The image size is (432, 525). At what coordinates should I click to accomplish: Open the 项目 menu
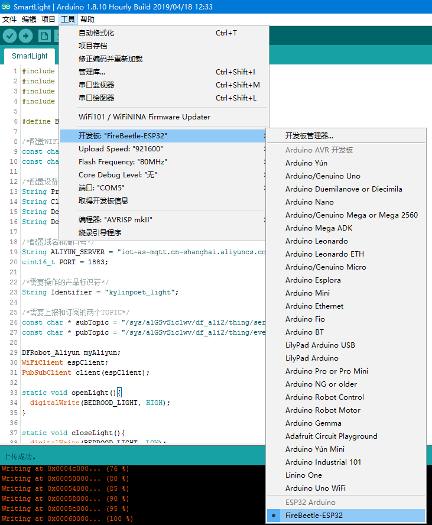click(48, 20)
